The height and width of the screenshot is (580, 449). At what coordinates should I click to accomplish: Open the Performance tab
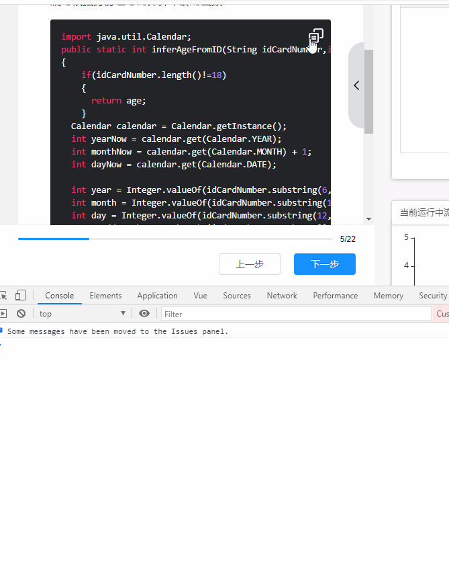coord(336,296)
